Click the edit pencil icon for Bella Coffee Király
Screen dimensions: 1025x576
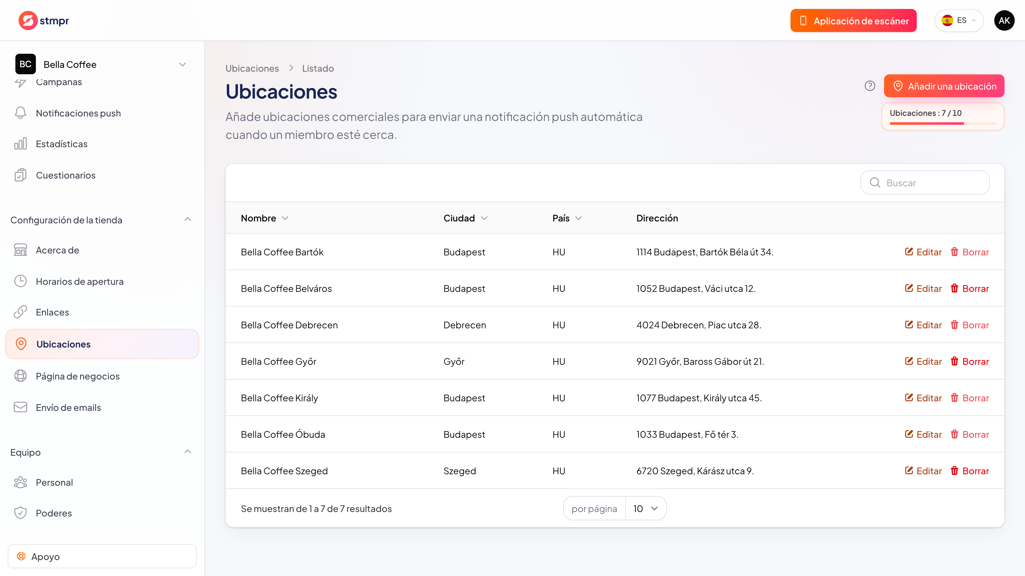point(909,397)
